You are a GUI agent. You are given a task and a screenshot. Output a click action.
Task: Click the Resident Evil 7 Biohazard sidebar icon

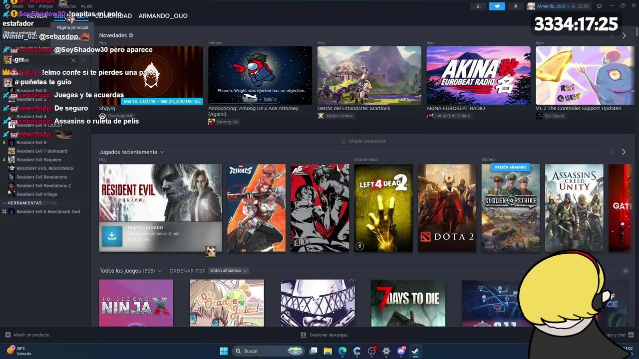coord(11,151)
